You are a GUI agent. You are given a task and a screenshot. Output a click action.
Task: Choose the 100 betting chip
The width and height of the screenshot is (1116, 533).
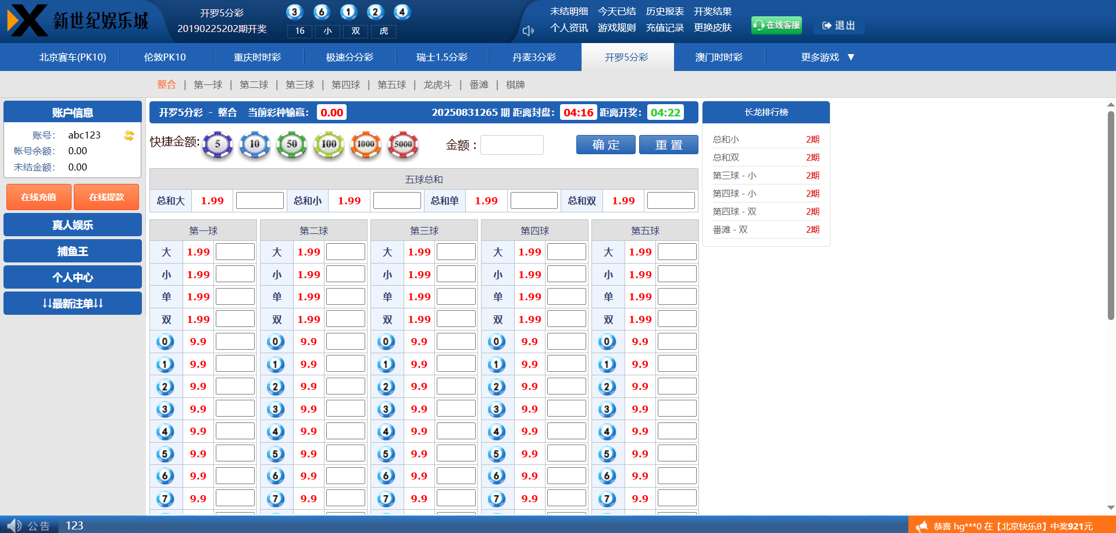[329, 145]
